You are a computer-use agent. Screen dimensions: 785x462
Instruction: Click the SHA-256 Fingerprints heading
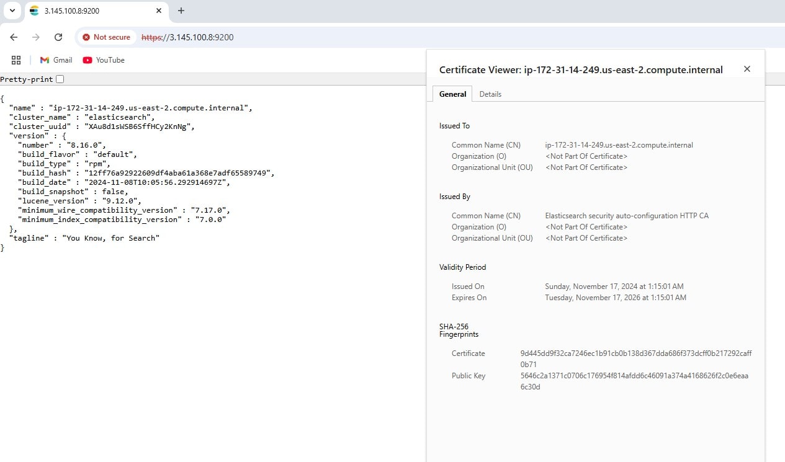(459, 331)
